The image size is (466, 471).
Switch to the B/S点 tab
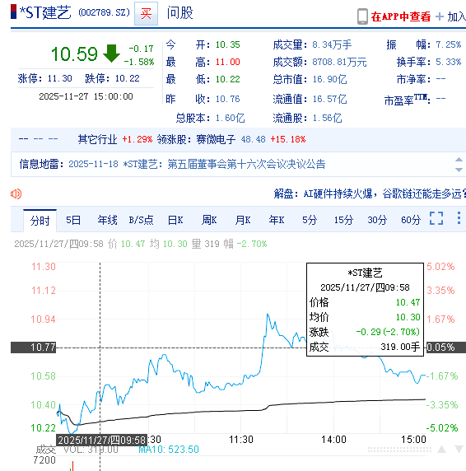141,220
